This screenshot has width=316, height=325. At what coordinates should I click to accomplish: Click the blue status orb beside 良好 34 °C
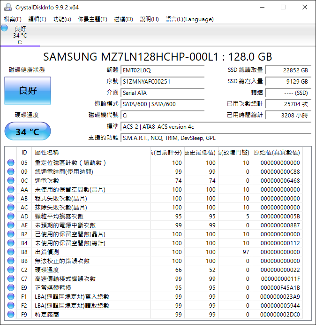point(4,28)
